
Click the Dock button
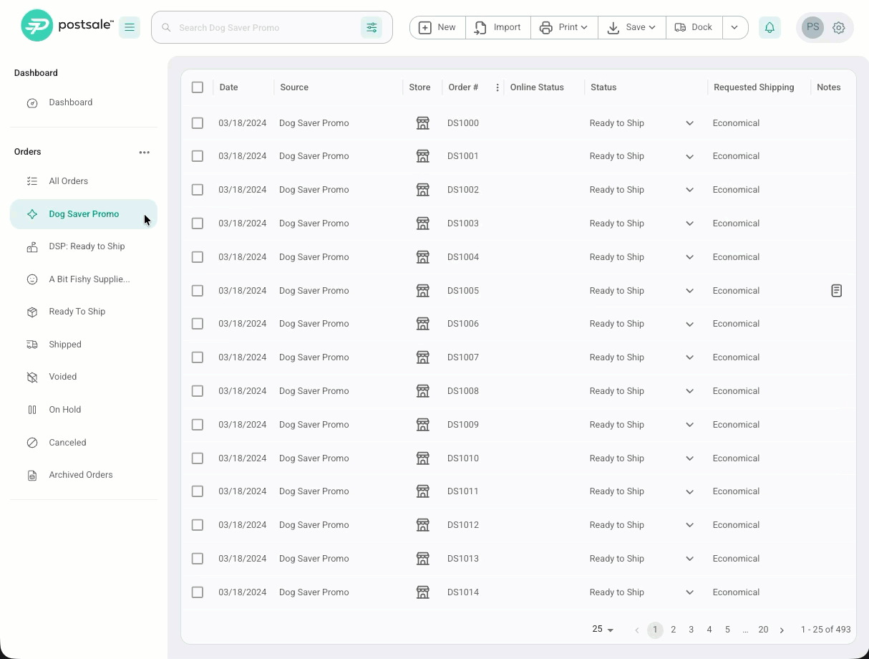coord(694,27)
